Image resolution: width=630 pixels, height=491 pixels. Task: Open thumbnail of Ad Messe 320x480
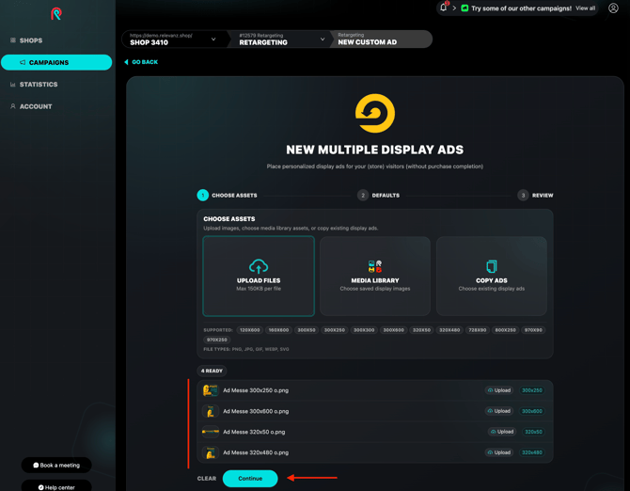(210, 452)
